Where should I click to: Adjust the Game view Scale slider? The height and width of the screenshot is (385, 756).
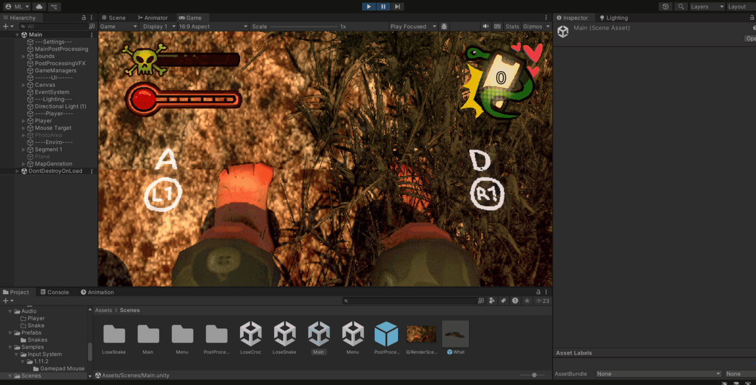[x=303, y=26]
